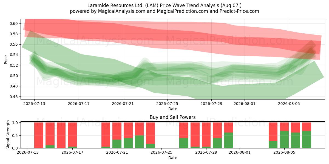
Task: Click price-chart date tick 2026-07-13
Action: tap(34, 104)
